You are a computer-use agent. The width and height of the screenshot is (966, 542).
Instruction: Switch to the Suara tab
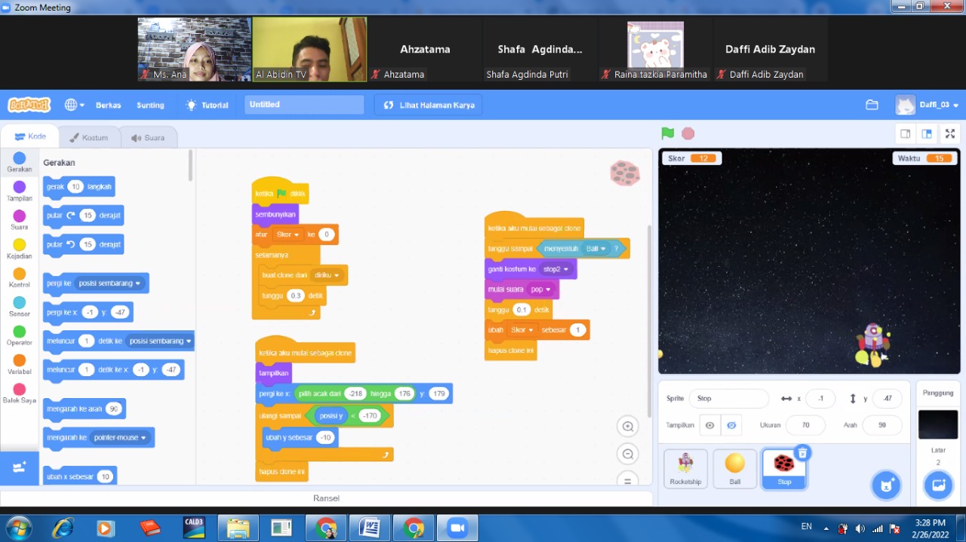(x=147, y=137)
